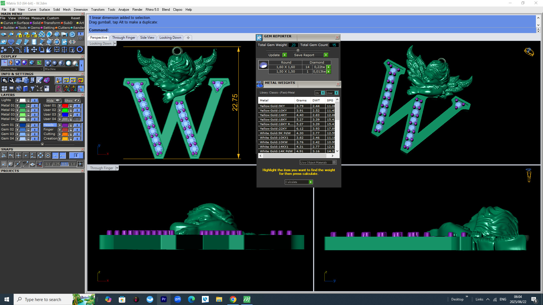This screenshot has height=305, width=543.
Task: Click the center snap circle icon
Action: click(48, 156)
